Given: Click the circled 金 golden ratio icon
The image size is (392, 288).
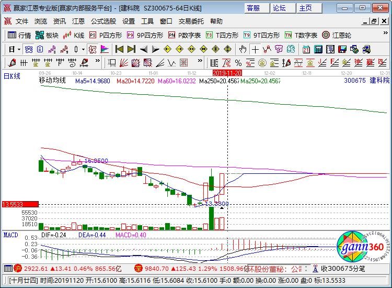Looking at the screenshot, I should 262,63.
